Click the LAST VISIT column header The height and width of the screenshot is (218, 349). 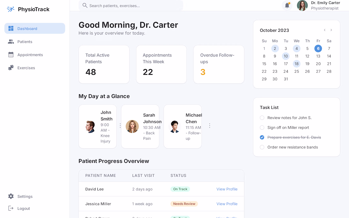(x=143, y=176)
